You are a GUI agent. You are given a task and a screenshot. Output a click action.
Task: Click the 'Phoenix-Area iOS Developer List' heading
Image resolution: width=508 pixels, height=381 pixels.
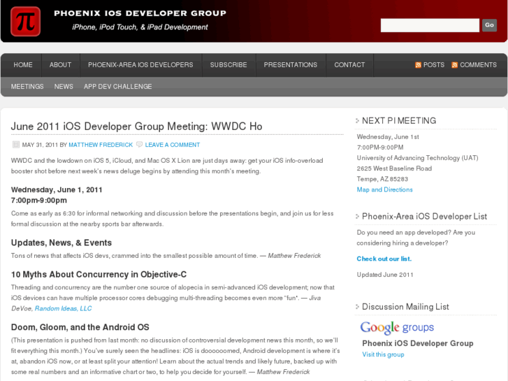(424, 216)
